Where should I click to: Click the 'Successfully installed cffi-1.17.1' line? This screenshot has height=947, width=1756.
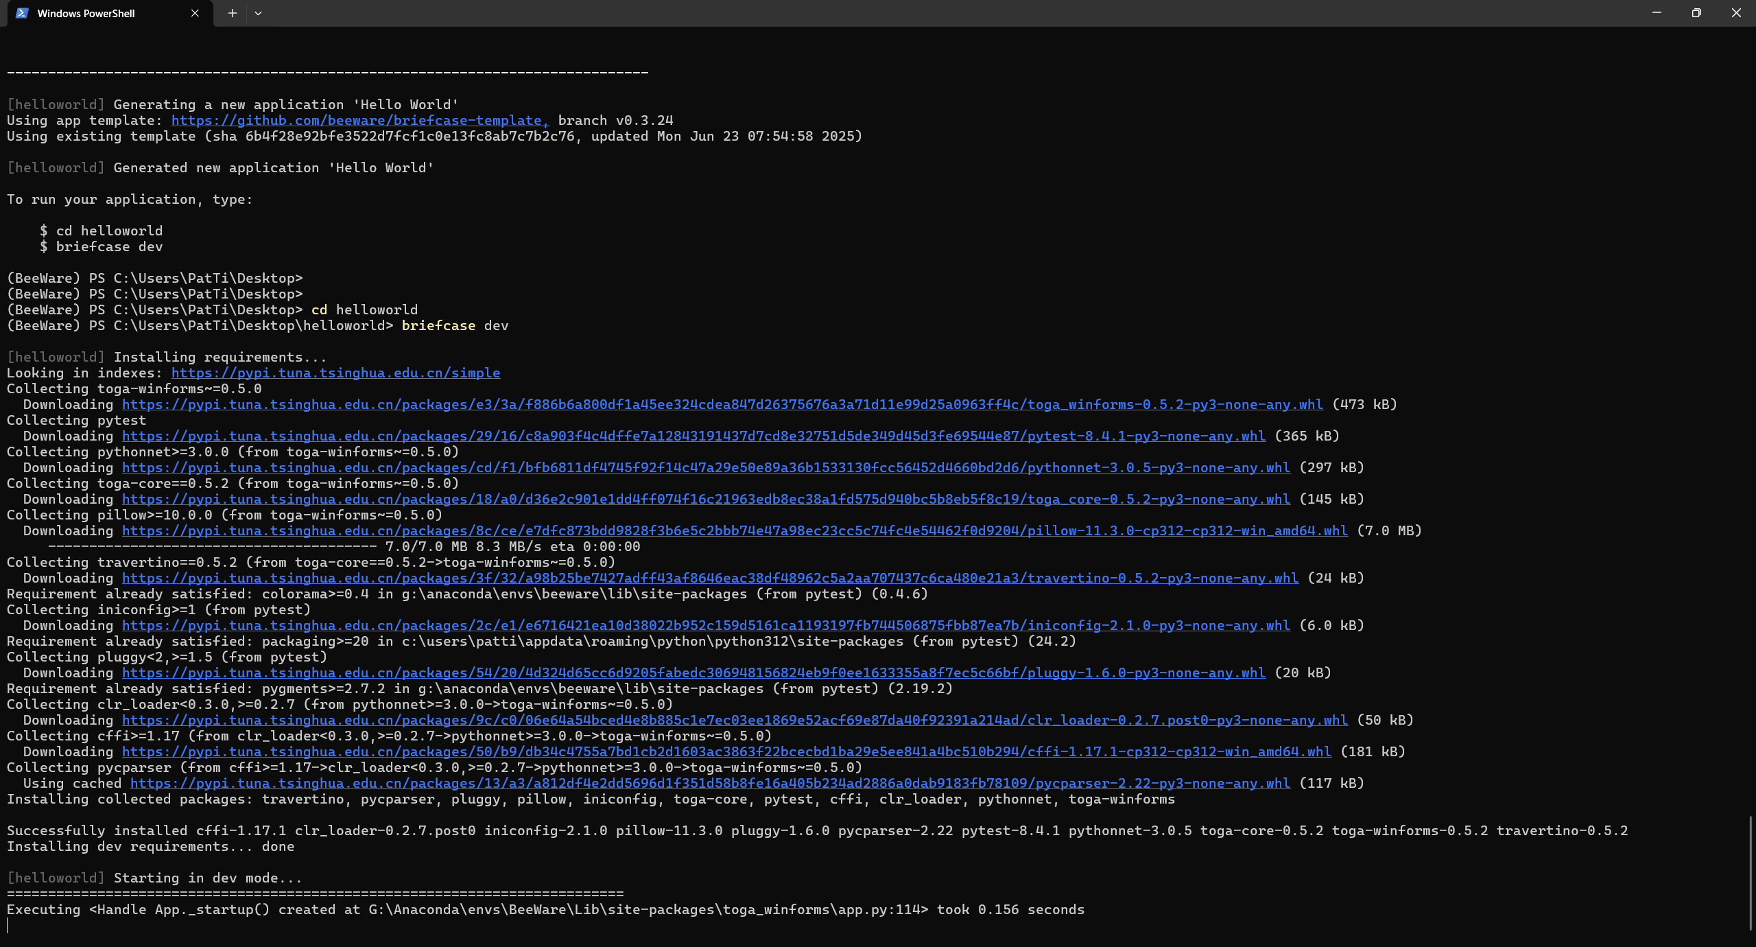click(x=817, y=830)
